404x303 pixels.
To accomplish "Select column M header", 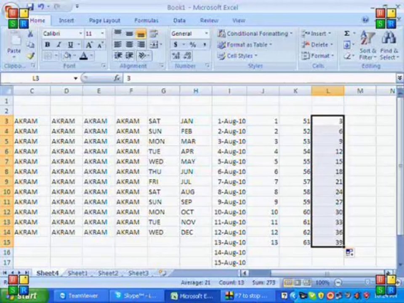I will 360,91.
